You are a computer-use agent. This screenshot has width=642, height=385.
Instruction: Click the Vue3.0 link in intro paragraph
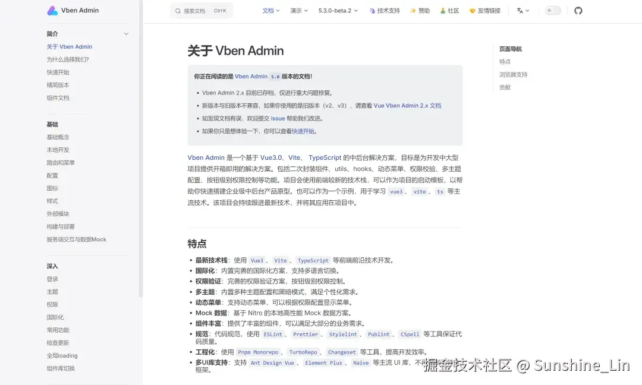click(x=271, y=157)
